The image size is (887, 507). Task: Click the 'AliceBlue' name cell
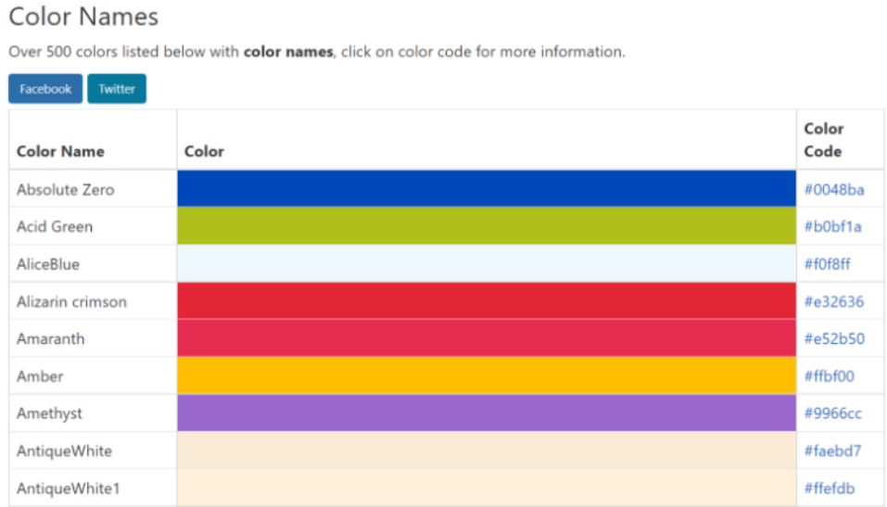[93, 264]
